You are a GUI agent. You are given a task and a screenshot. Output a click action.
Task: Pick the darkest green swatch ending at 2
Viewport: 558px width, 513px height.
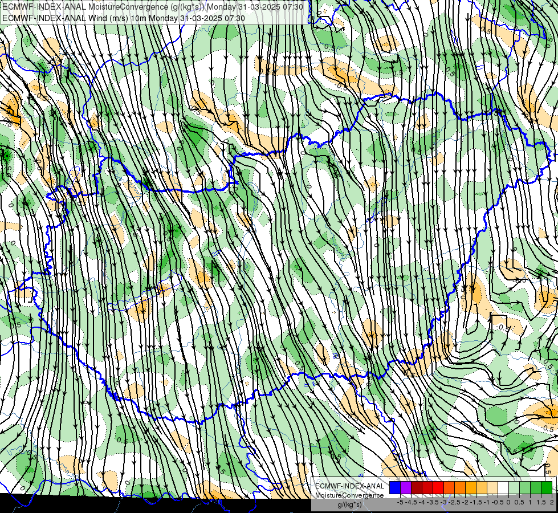(547, 488)
